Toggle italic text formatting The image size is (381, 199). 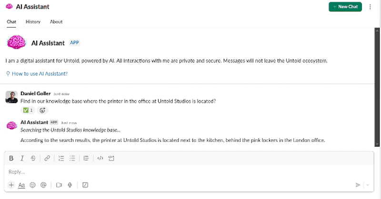pyautogui.click(x=22, y=158)
